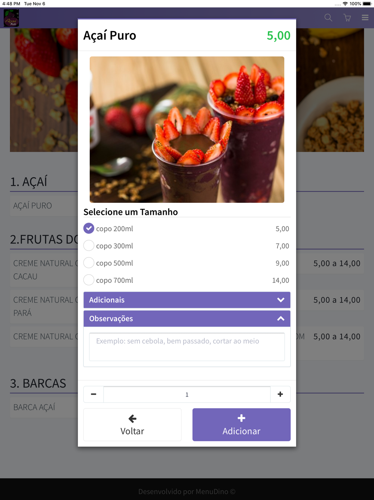Viewport: 374px width, 500px height.
Task: Open the search magnifier icon
Action: point(328,18)
